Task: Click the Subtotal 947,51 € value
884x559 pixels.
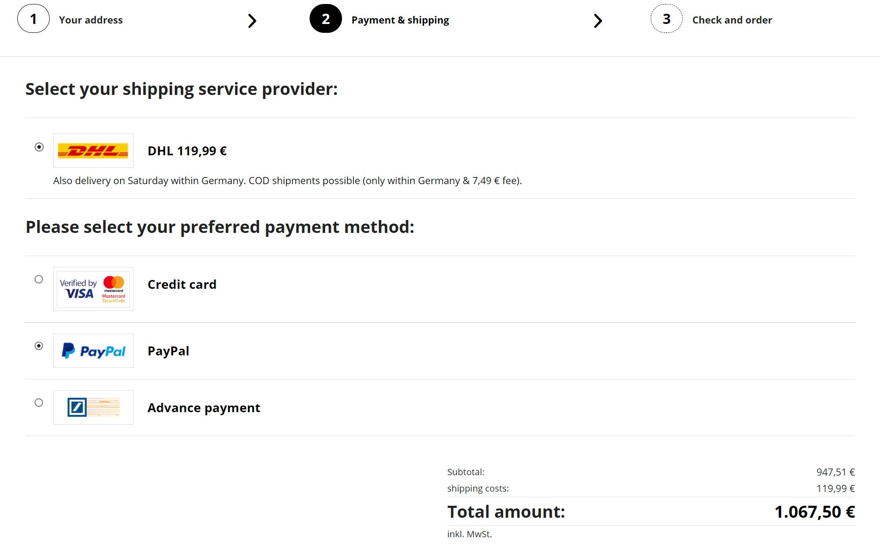Action: pos(836,472)
